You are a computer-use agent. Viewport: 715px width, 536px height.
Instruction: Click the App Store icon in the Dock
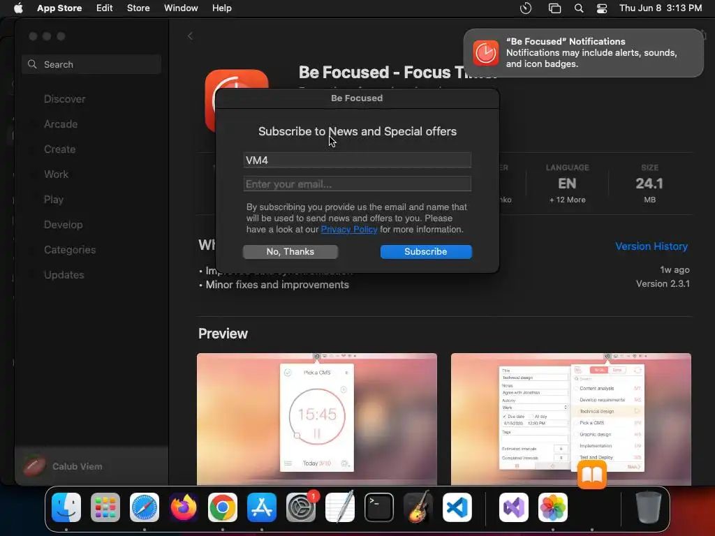[x=262, y=507]
